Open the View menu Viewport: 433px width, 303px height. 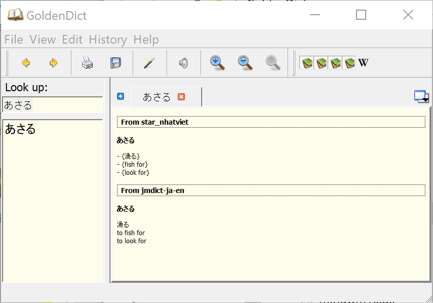pos(43,40)
